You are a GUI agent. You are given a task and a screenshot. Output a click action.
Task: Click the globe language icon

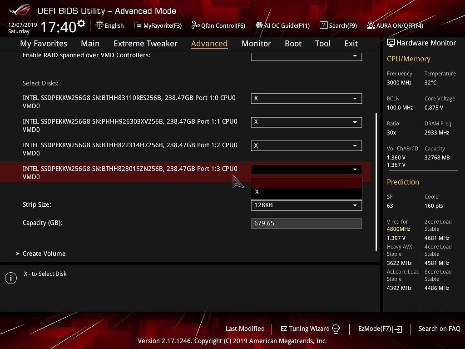[99, 25]
